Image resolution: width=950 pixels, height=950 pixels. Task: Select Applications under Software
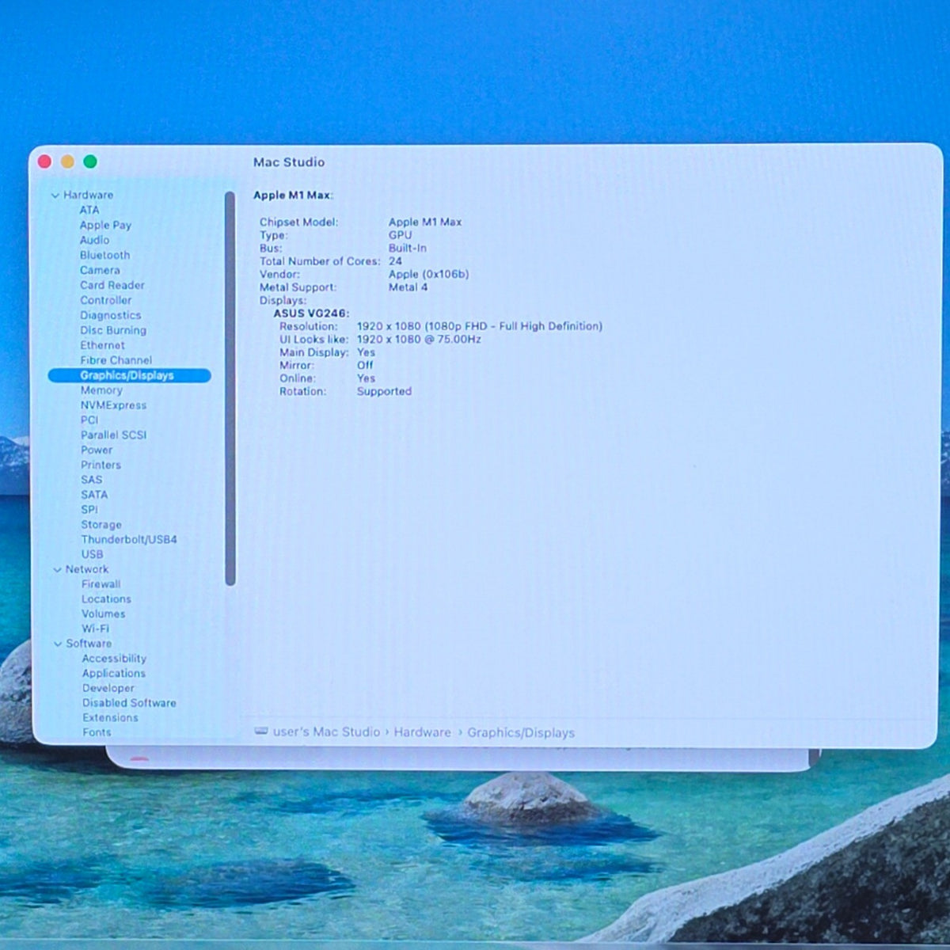(x=114, y=674)
